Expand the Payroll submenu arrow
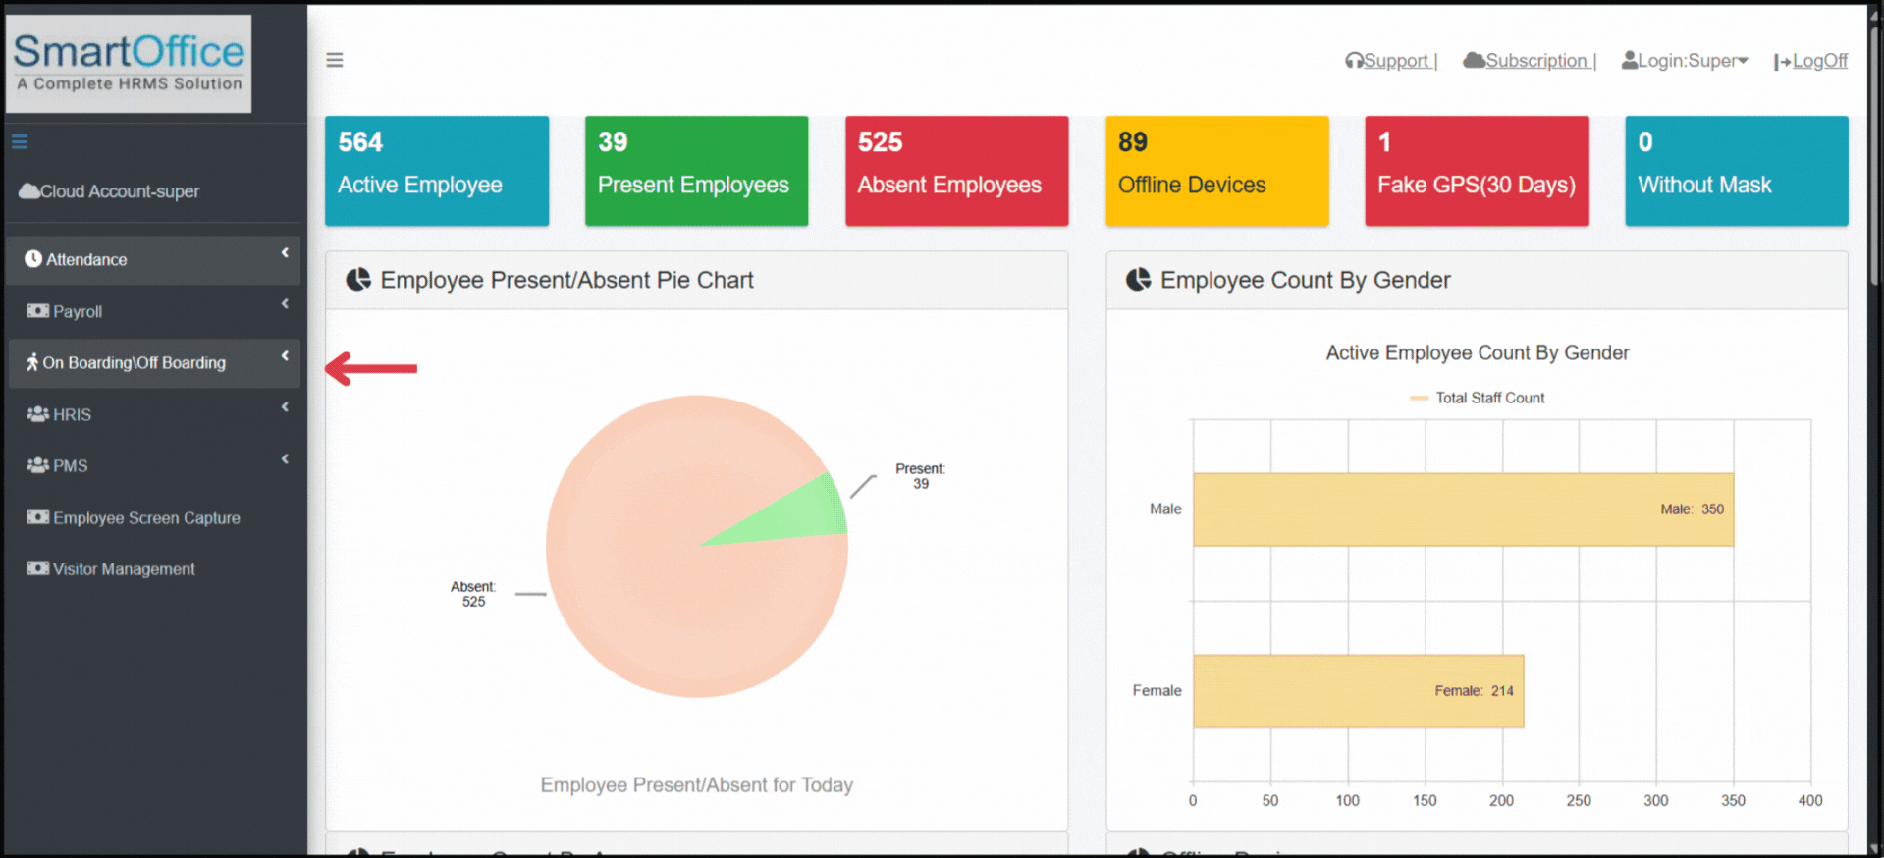The width and height of the screenshot is (1884, 858). 285,304
